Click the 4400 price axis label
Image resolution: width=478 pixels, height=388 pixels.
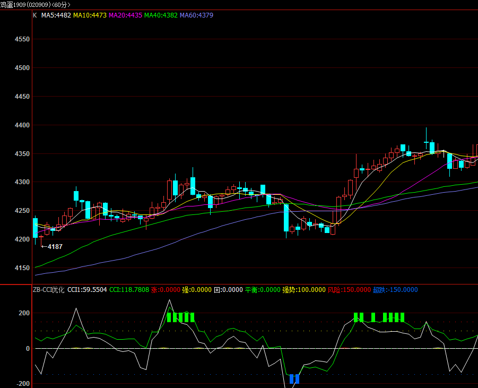point(22,125)
